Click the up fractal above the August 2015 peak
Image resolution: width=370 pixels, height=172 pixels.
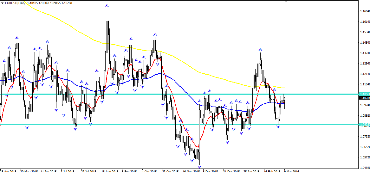(x=107, y=5)
